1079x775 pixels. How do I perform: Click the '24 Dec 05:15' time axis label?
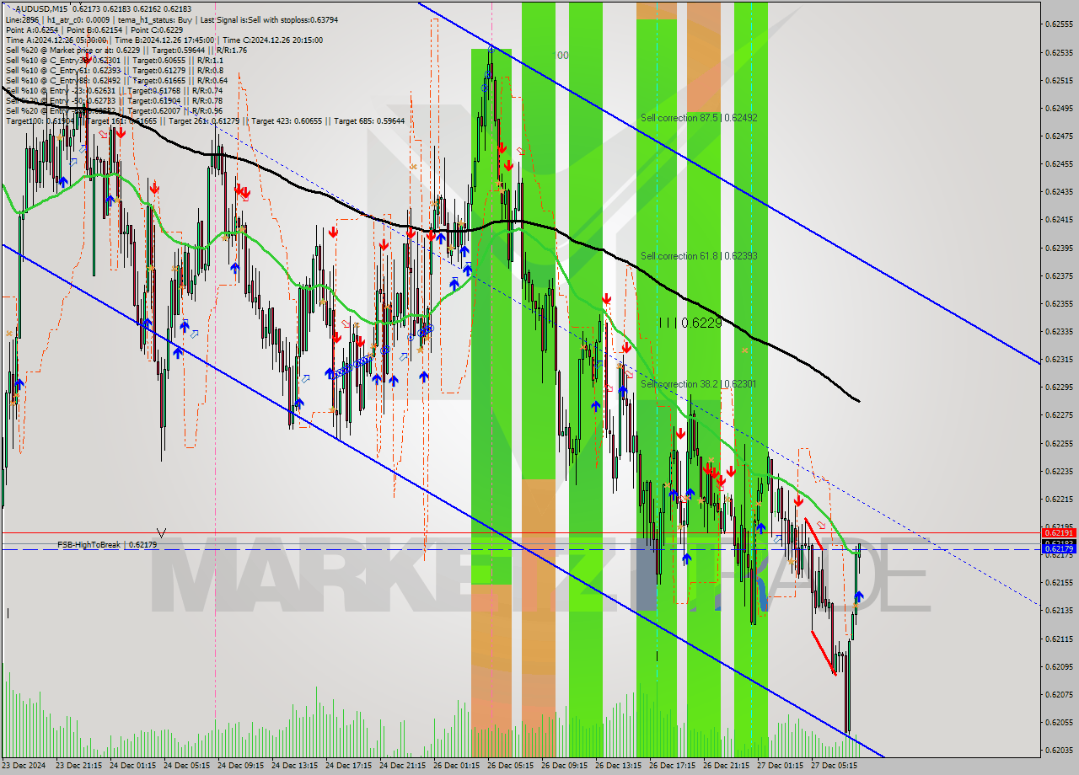[187, 766]
